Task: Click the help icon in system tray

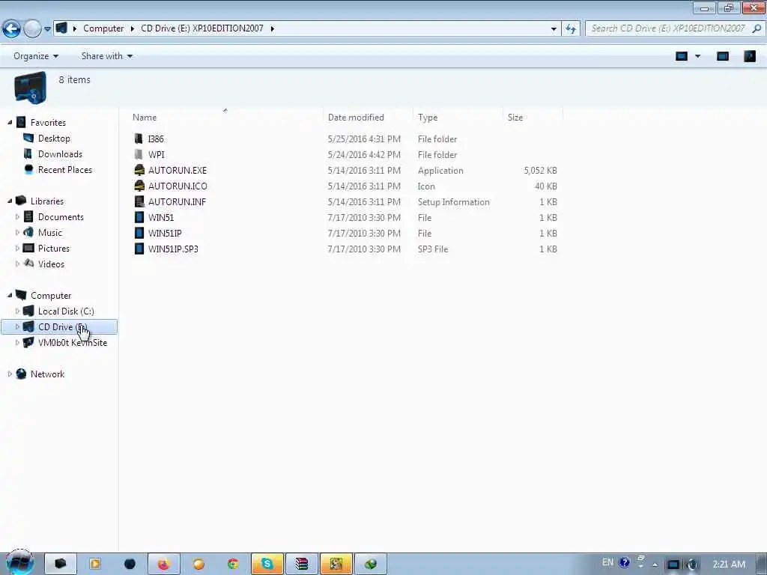Action: click(624, 562)
